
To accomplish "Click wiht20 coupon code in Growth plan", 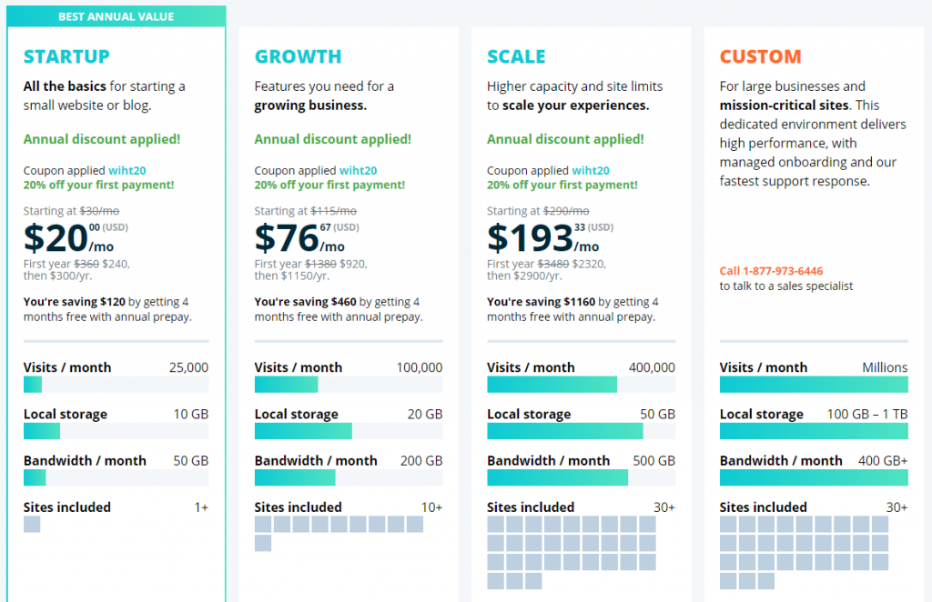I will pyautogui.click(x=360, y=170).
